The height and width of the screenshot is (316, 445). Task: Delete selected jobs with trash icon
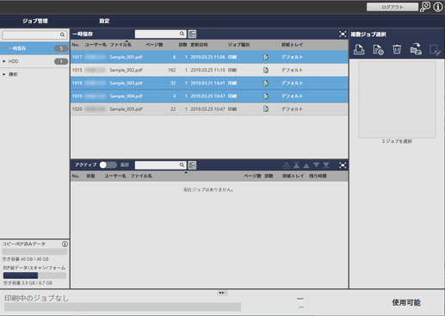click(x=397, y=50)
